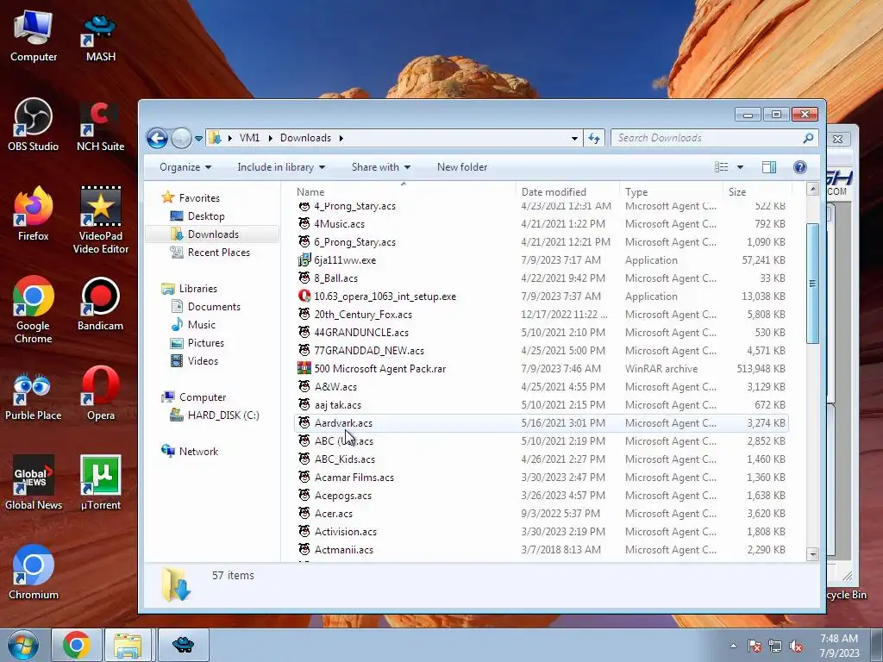Image resolution: width=883 pixels, height=662 pixels.
Task: Show the preview pane button
Action: (768, 167)
